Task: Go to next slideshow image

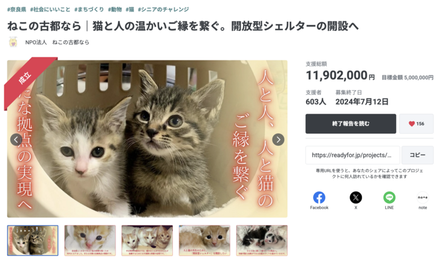Action: (x=278, y=140)
